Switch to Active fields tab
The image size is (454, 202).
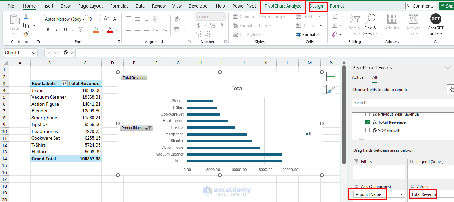358,77
